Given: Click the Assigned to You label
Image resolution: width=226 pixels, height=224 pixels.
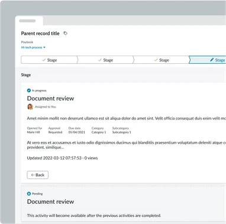Looking at the screenshot, I should 46,107.
